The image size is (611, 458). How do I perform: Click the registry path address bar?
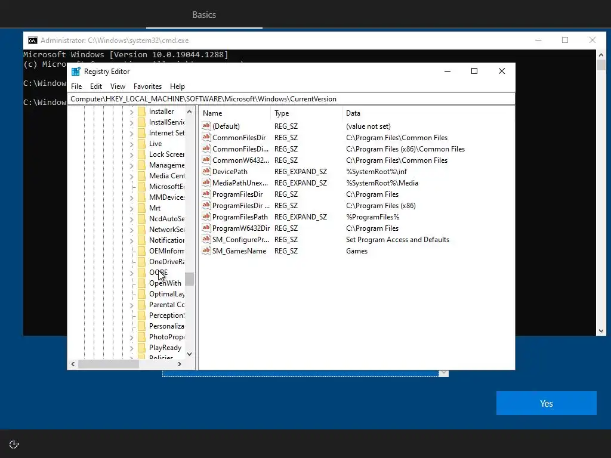click(291, 99)
